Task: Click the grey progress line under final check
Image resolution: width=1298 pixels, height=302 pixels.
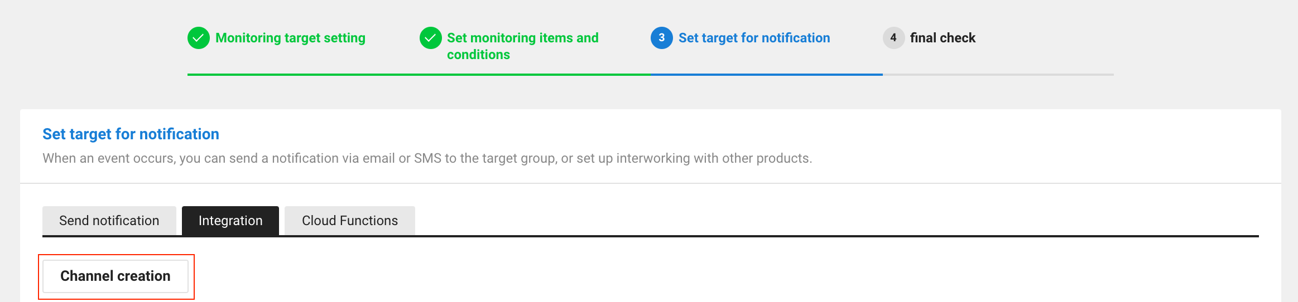Action: [x=998, y=75]
